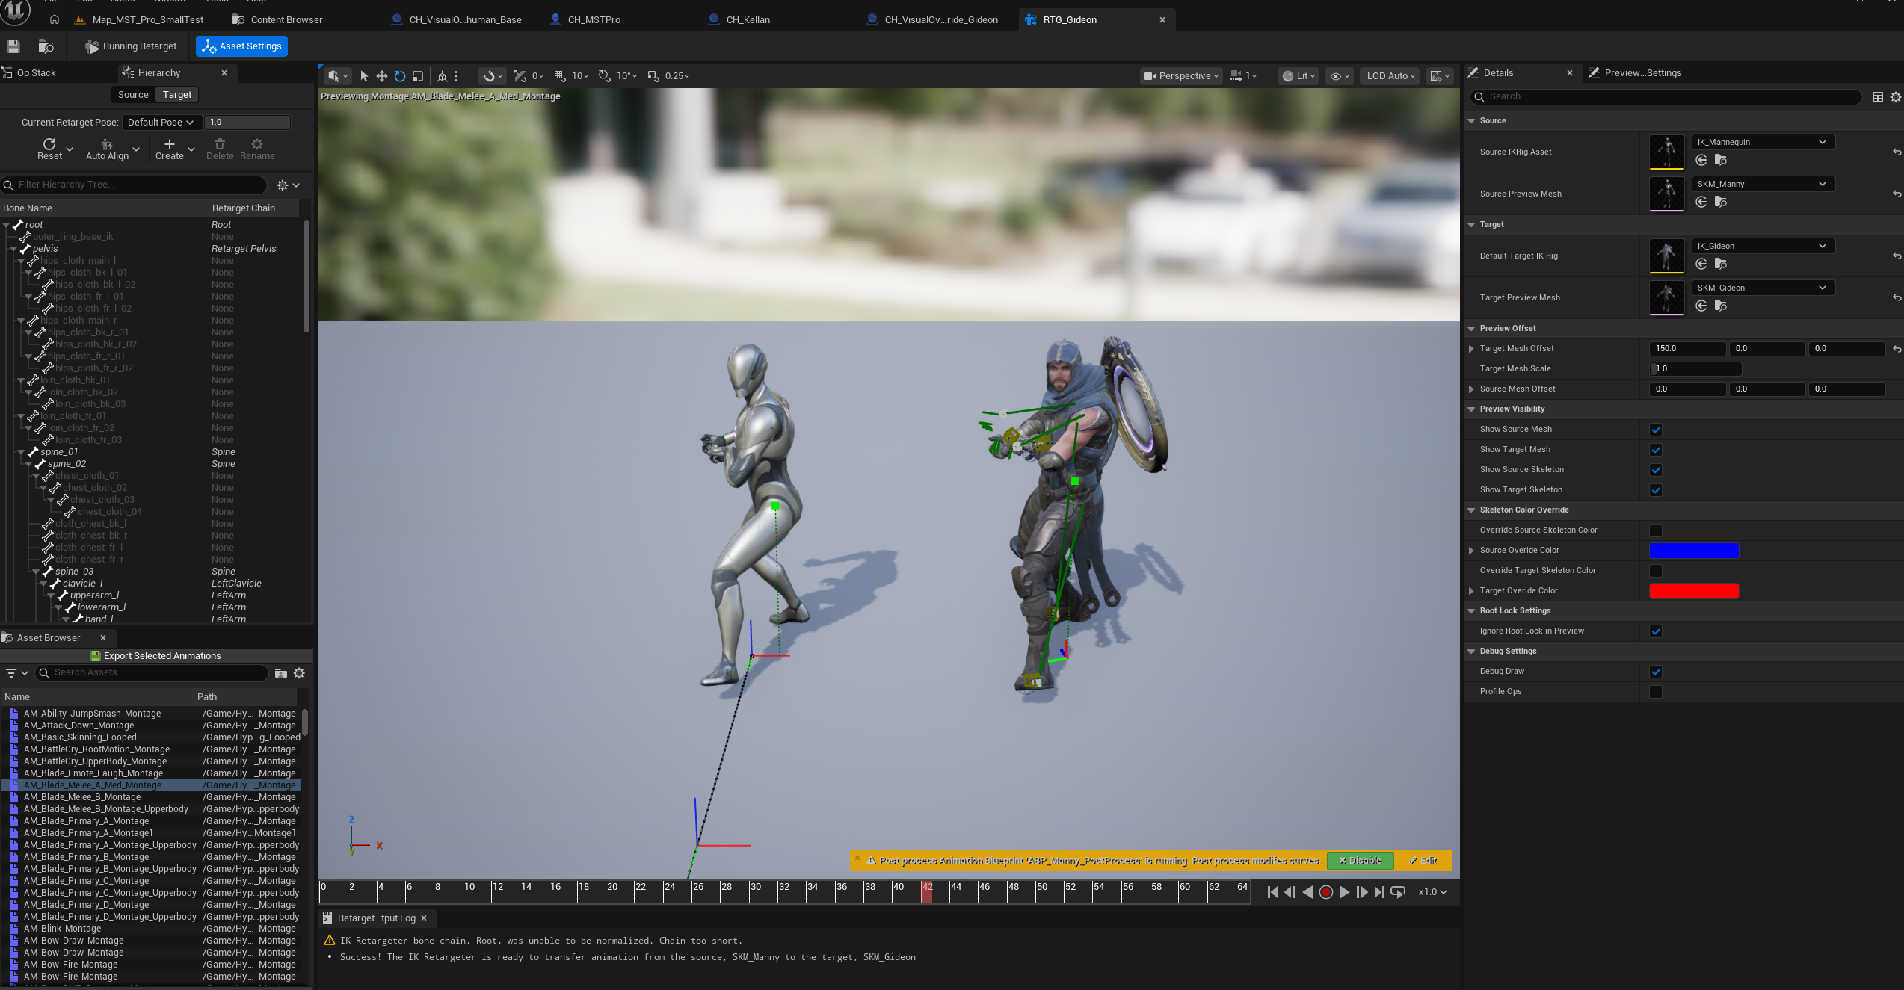This screenshot has height=990, width=1904.
Task: Open the Default Pose dropdown
Action: pyautogui.click(x=161, y=123)
